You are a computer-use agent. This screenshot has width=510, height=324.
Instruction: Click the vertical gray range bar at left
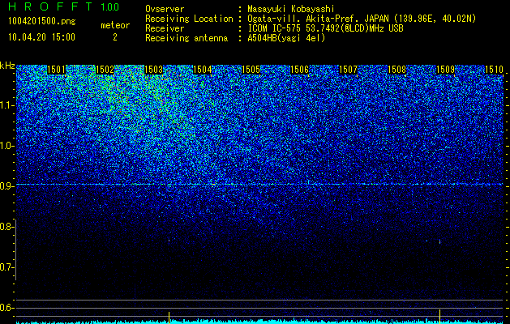(x=15, y=249)
